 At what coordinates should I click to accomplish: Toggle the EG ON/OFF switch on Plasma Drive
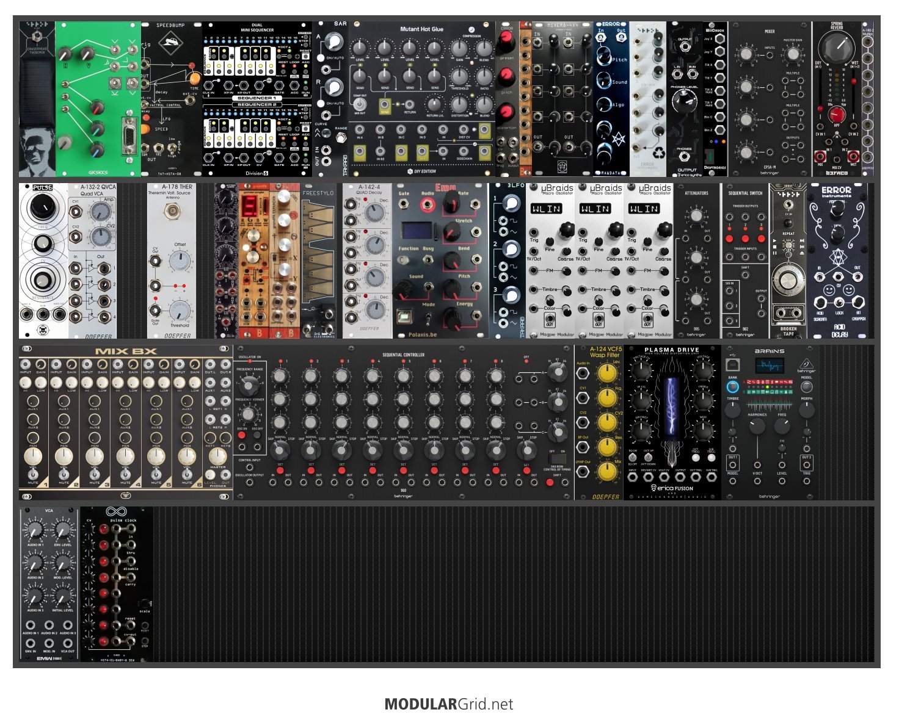[x=633, y=457]
